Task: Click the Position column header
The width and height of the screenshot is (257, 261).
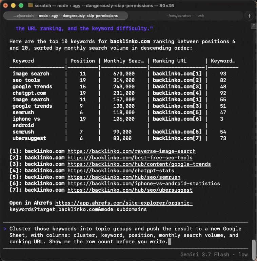Action: tap(83, 61)
